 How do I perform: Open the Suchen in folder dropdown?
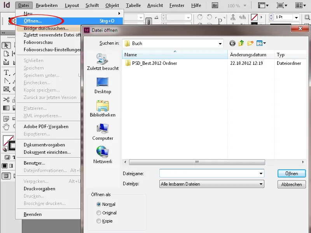pos(220,43)
